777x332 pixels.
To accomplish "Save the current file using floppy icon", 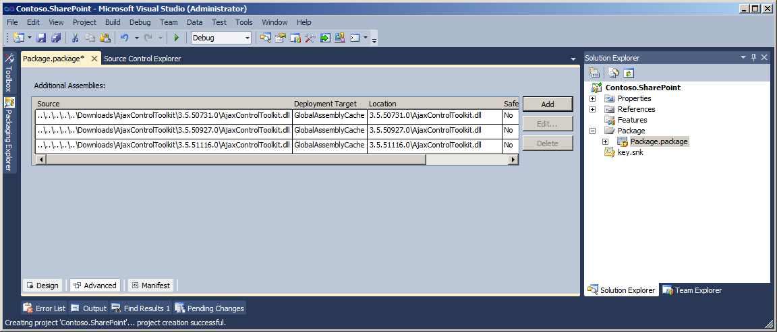I will 41,38.
